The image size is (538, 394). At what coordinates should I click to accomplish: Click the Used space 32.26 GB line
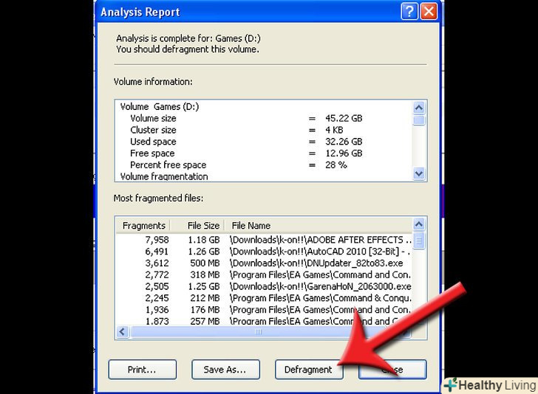pyautogui.click(x=246, y=142)
